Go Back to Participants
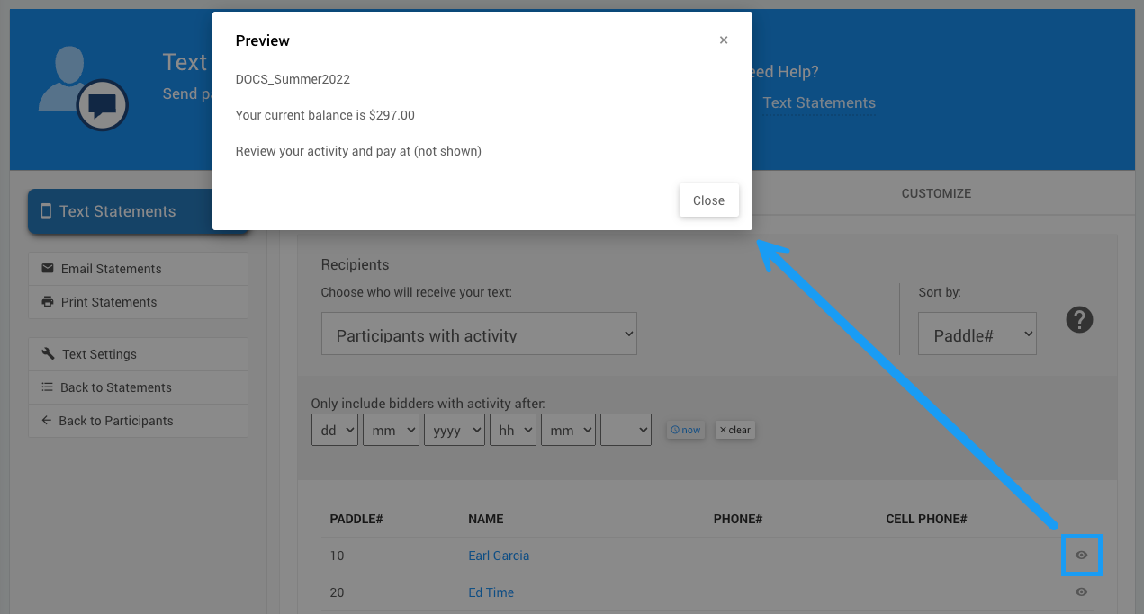Image resolution: width=1144 pixels, height=614 pixels. click(138, 421)
